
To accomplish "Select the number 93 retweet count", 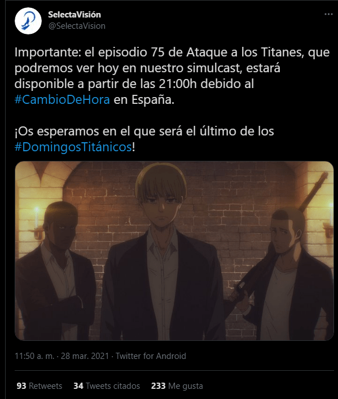I will [21, 386].
